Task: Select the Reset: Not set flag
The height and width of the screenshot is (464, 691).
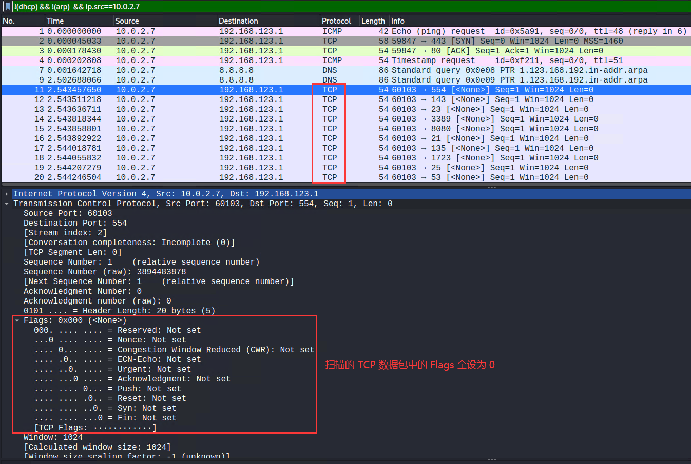Action: click(x=110, y=398)
